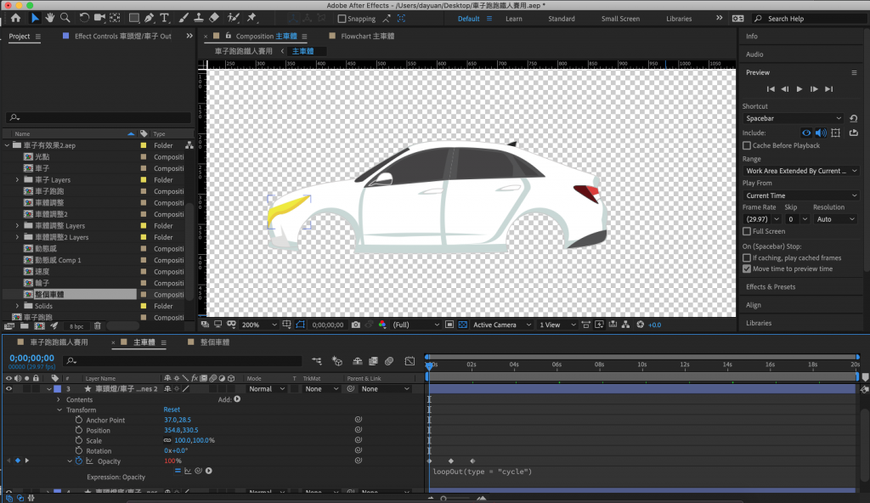870x503 pixels.
Task: Open the Small Screen workspace
Action: point(620,19)
